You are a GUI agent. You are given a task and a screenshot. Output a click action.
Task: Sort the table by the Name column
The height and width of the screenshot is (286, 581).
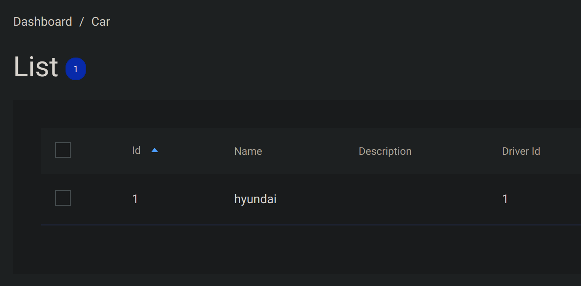click(248, 151)
